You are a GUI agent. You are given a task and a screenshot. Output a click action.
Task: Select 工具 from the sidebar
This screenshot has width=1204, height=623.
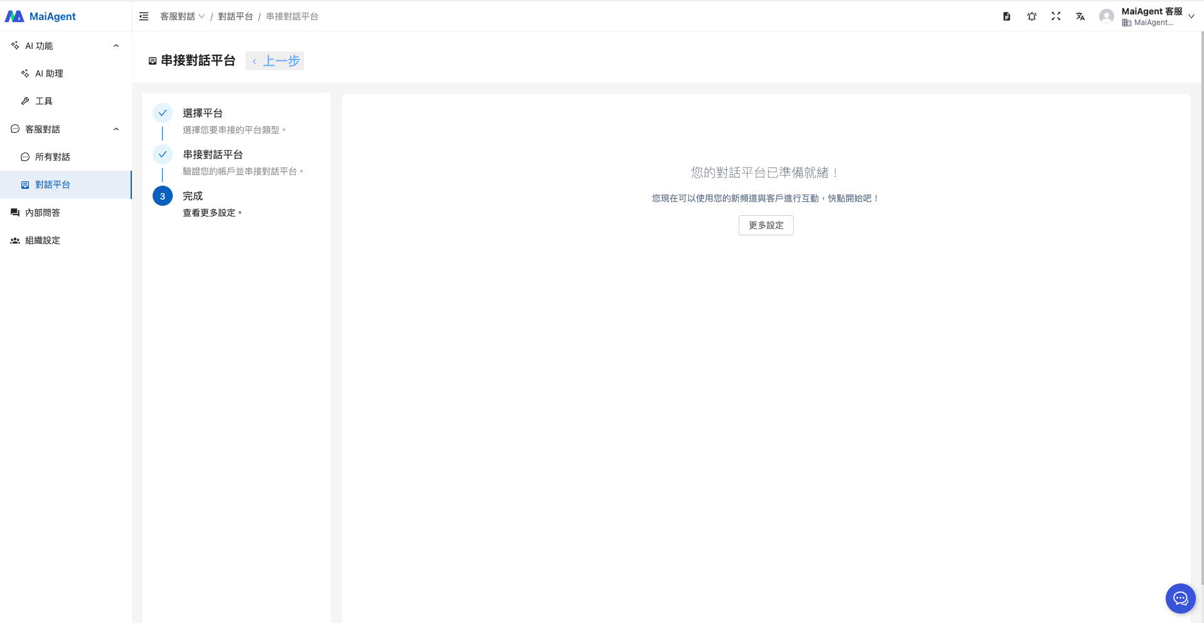pos(44,101)
